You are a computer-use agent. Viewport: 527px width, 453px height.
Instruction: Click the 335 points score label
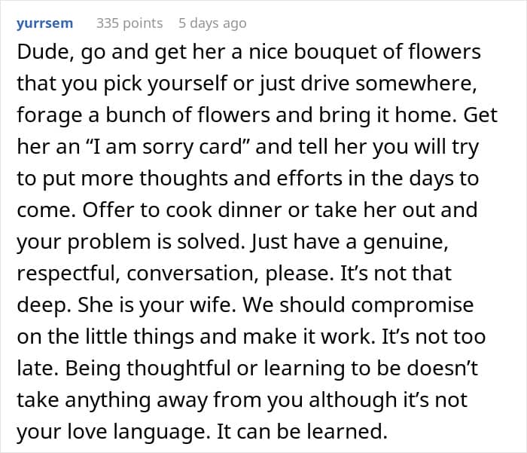point(129,23)
